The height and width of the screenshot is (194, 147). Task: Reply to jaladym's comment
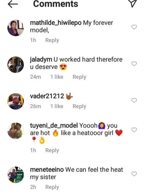[79, 77]
